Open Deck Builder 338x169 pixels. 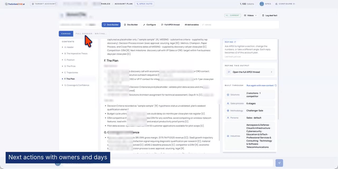111,25
